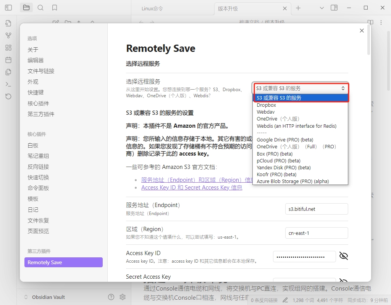Viewport: 391px width, 305px height.
Task: Click the settings dialog vertical scrollbar
Action: click(x=368, y=42)
